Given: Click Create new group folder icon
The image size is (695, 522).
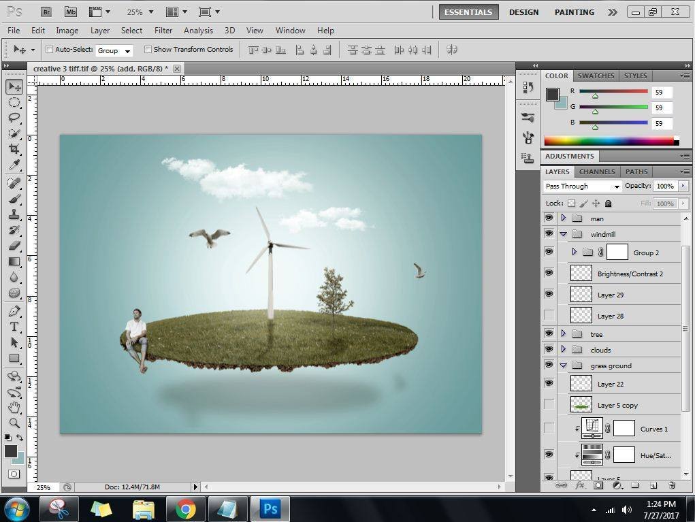Looking at the screenshot, I should [634, 485].
